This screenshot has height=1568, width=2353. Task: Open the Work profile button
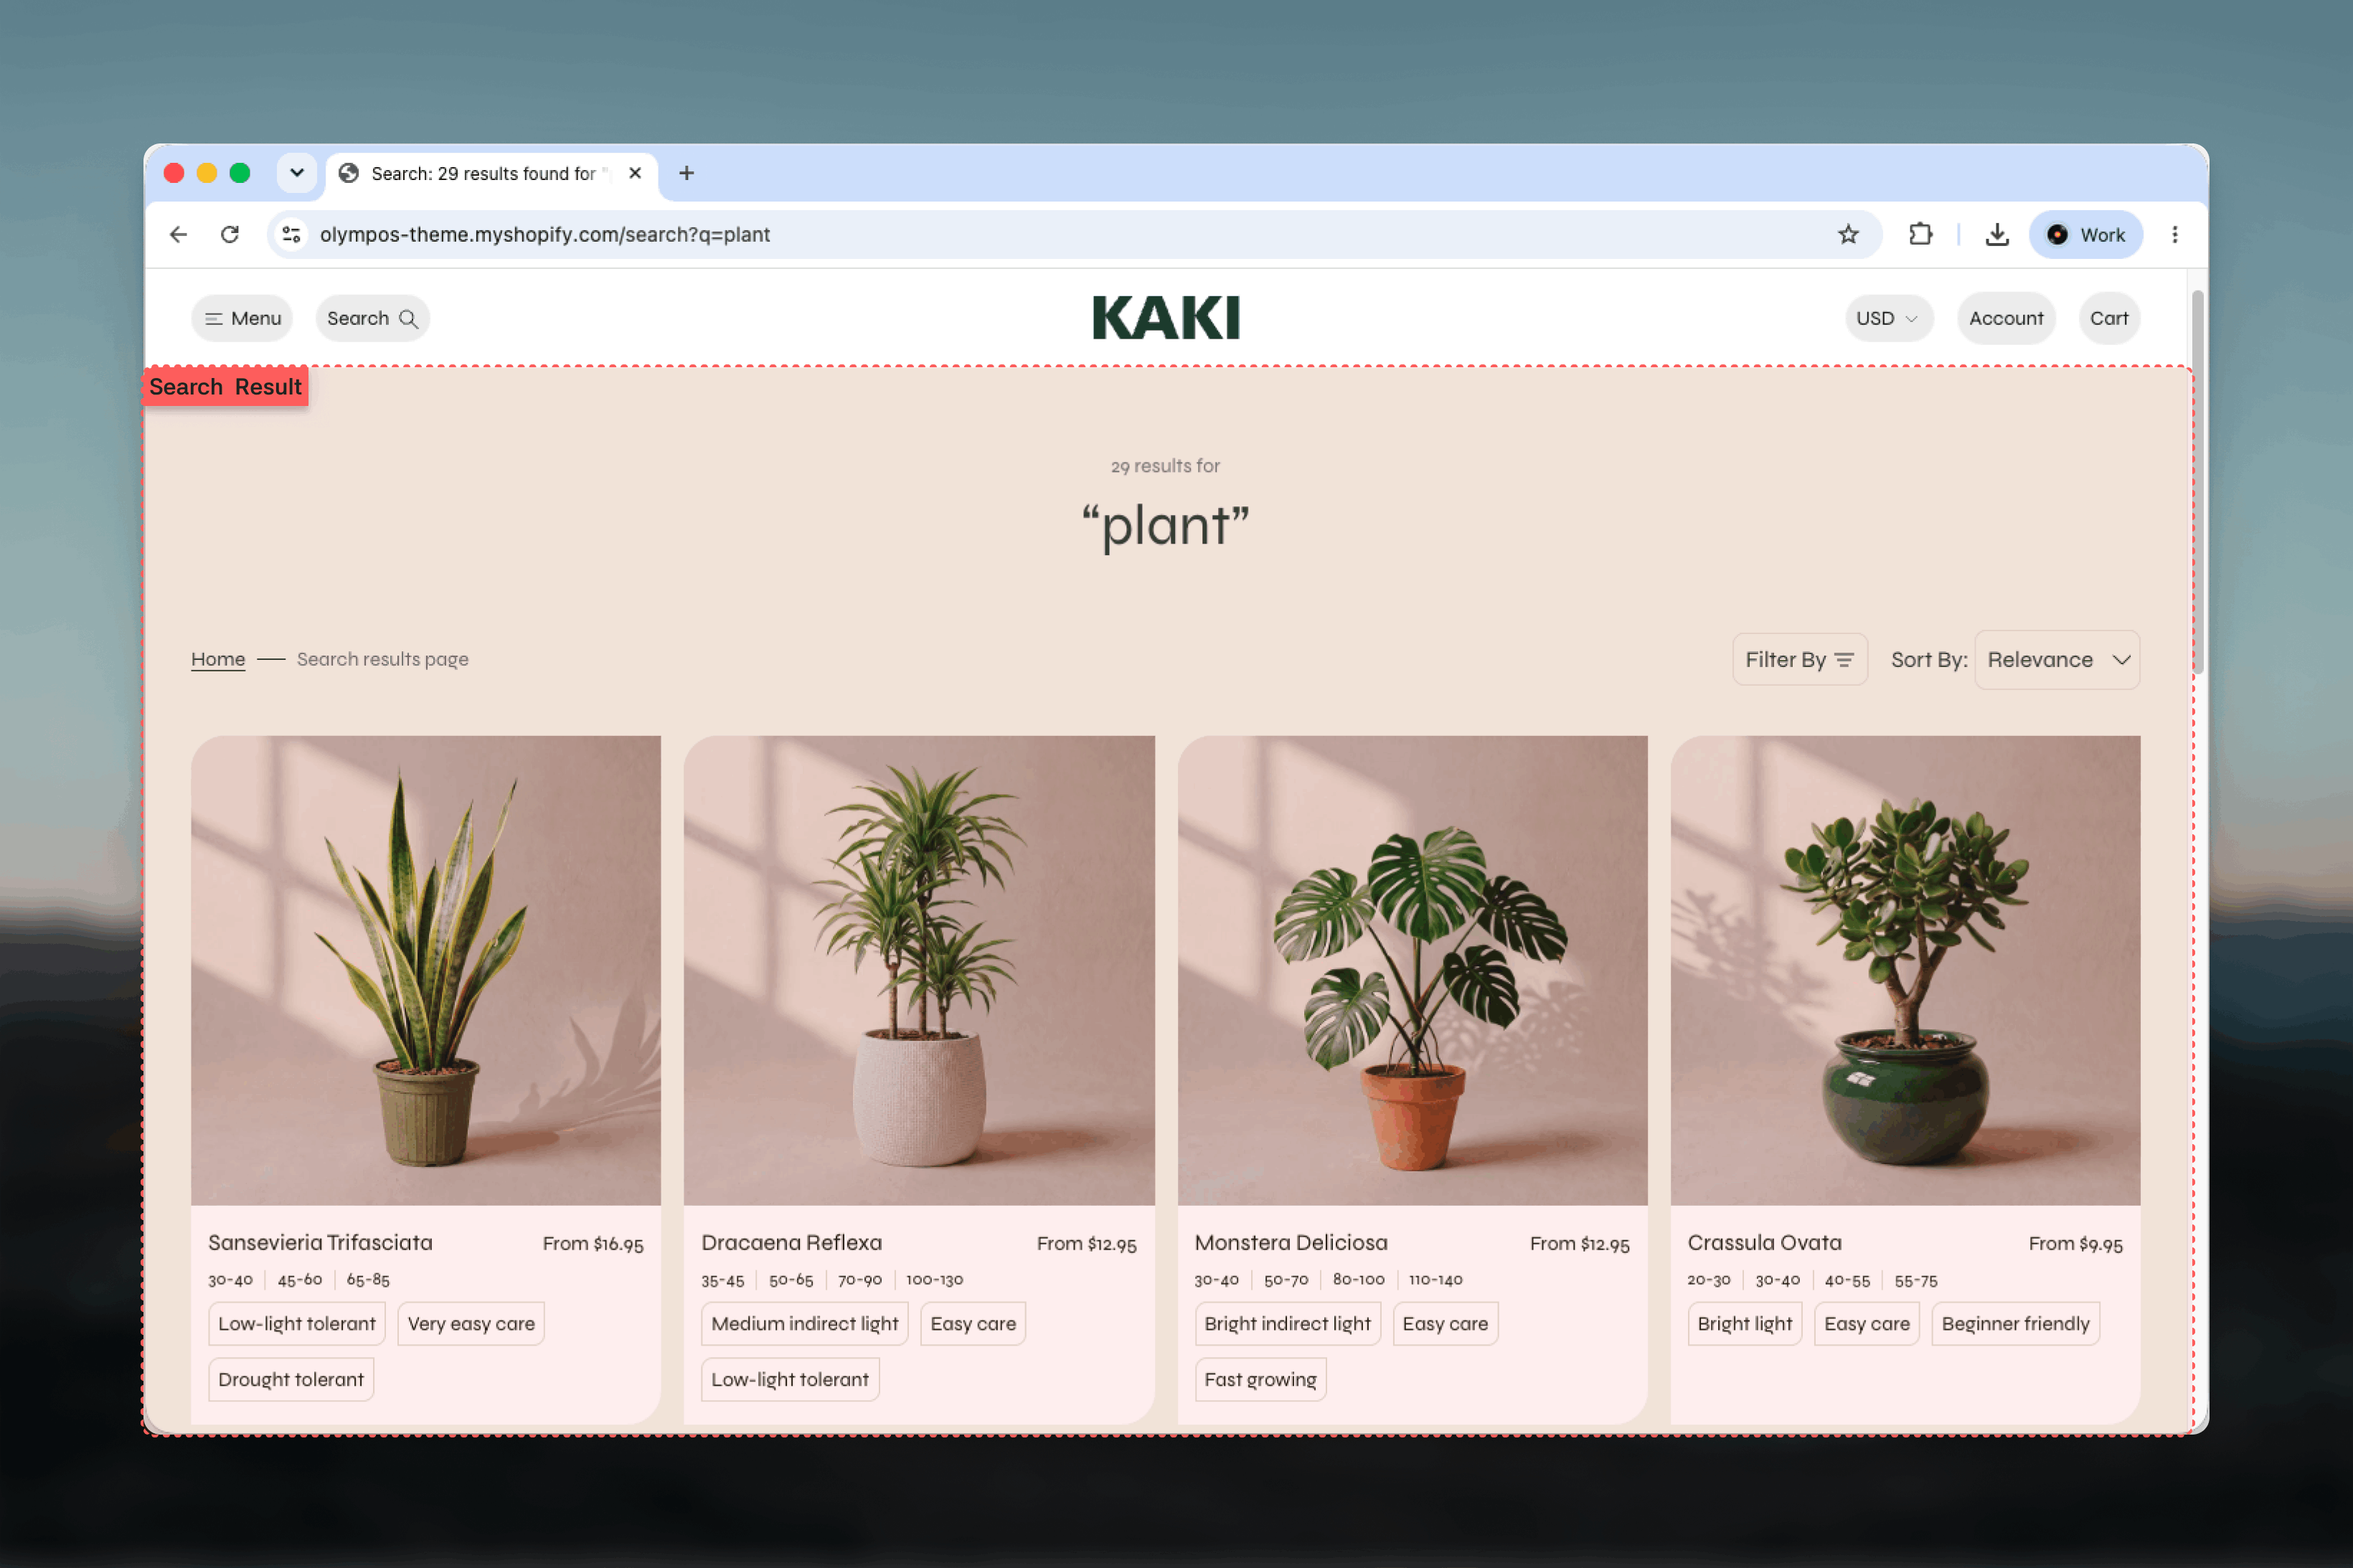pos(2085,234)
